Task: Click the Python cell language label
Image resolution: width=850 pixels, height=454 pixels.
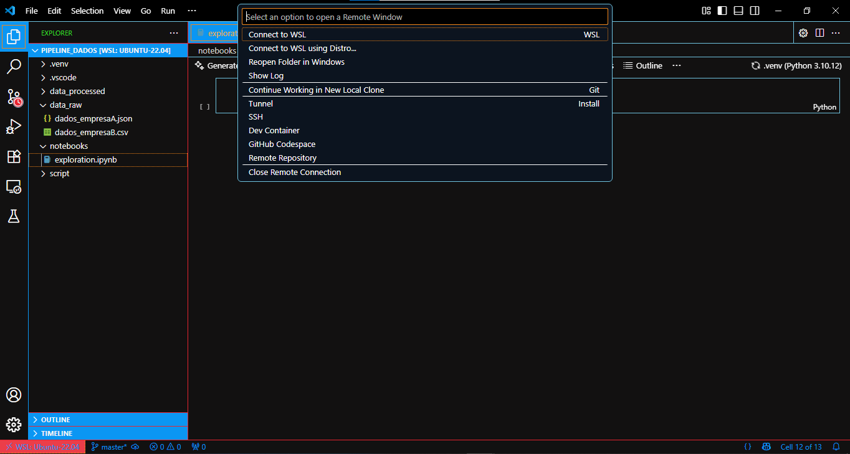Action: tap(824, 107)
